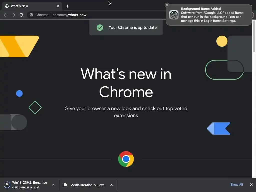The height and width of the screenshot is (192, 256).
Task: Click the System Settings icon in notification
Action: click(x=174, y=15)
